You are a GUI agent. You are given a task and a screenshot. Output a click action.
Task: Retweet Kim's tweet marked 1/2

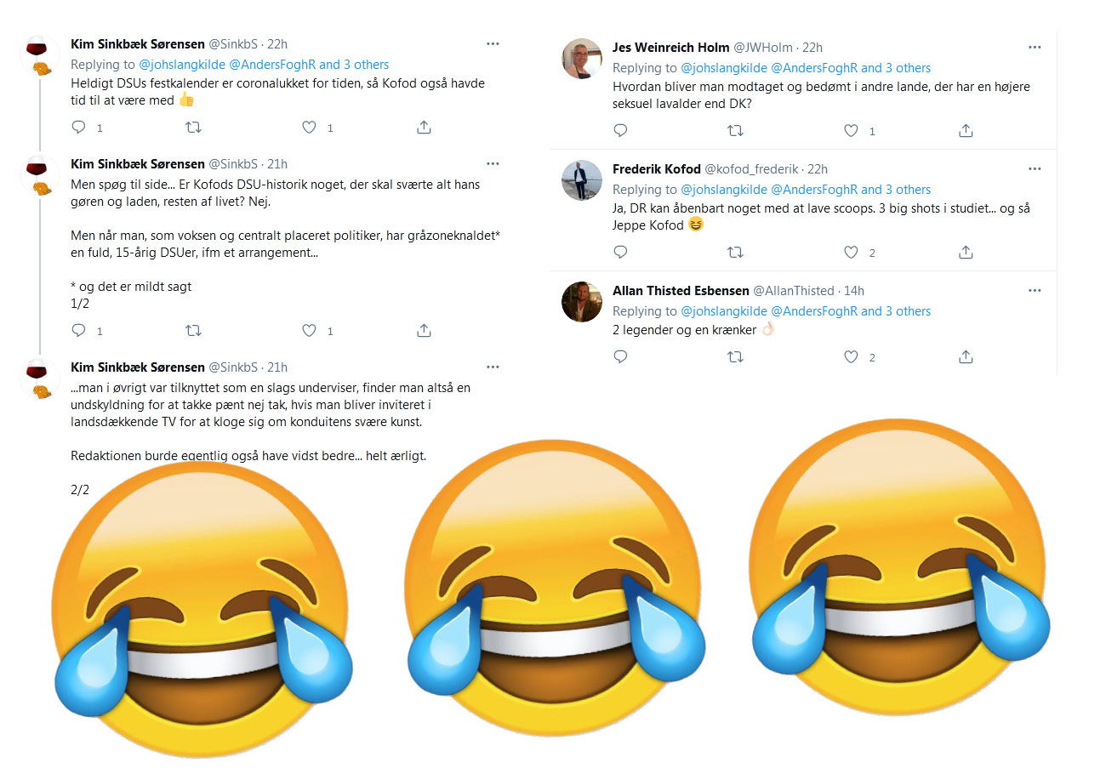[194, 330]
